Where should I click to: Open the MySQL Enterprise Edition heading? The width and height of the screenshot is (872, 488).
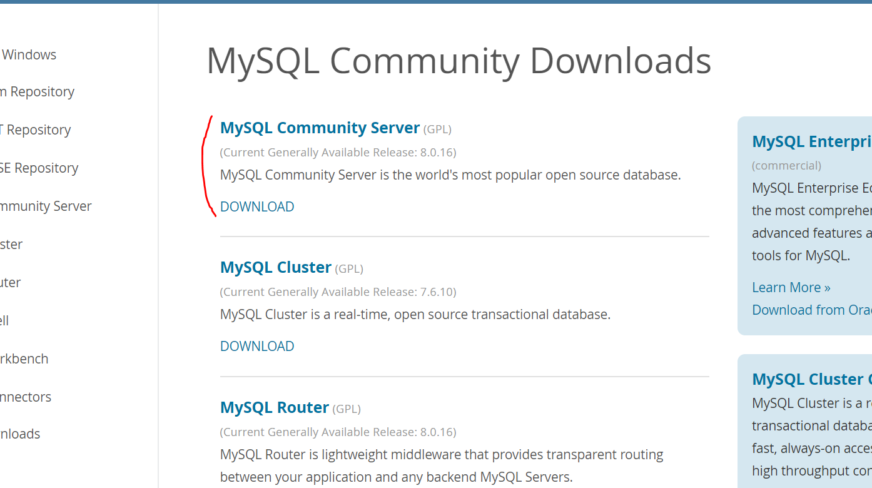click(812, 141)
